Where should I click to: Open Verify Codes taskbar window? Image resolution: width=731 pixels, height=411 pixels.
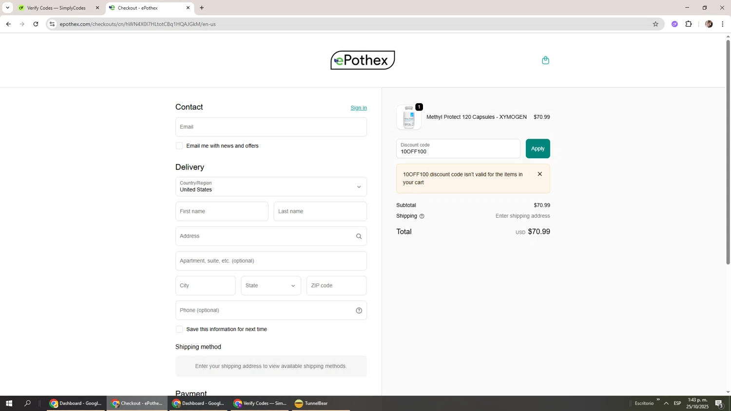coord(260,403)
